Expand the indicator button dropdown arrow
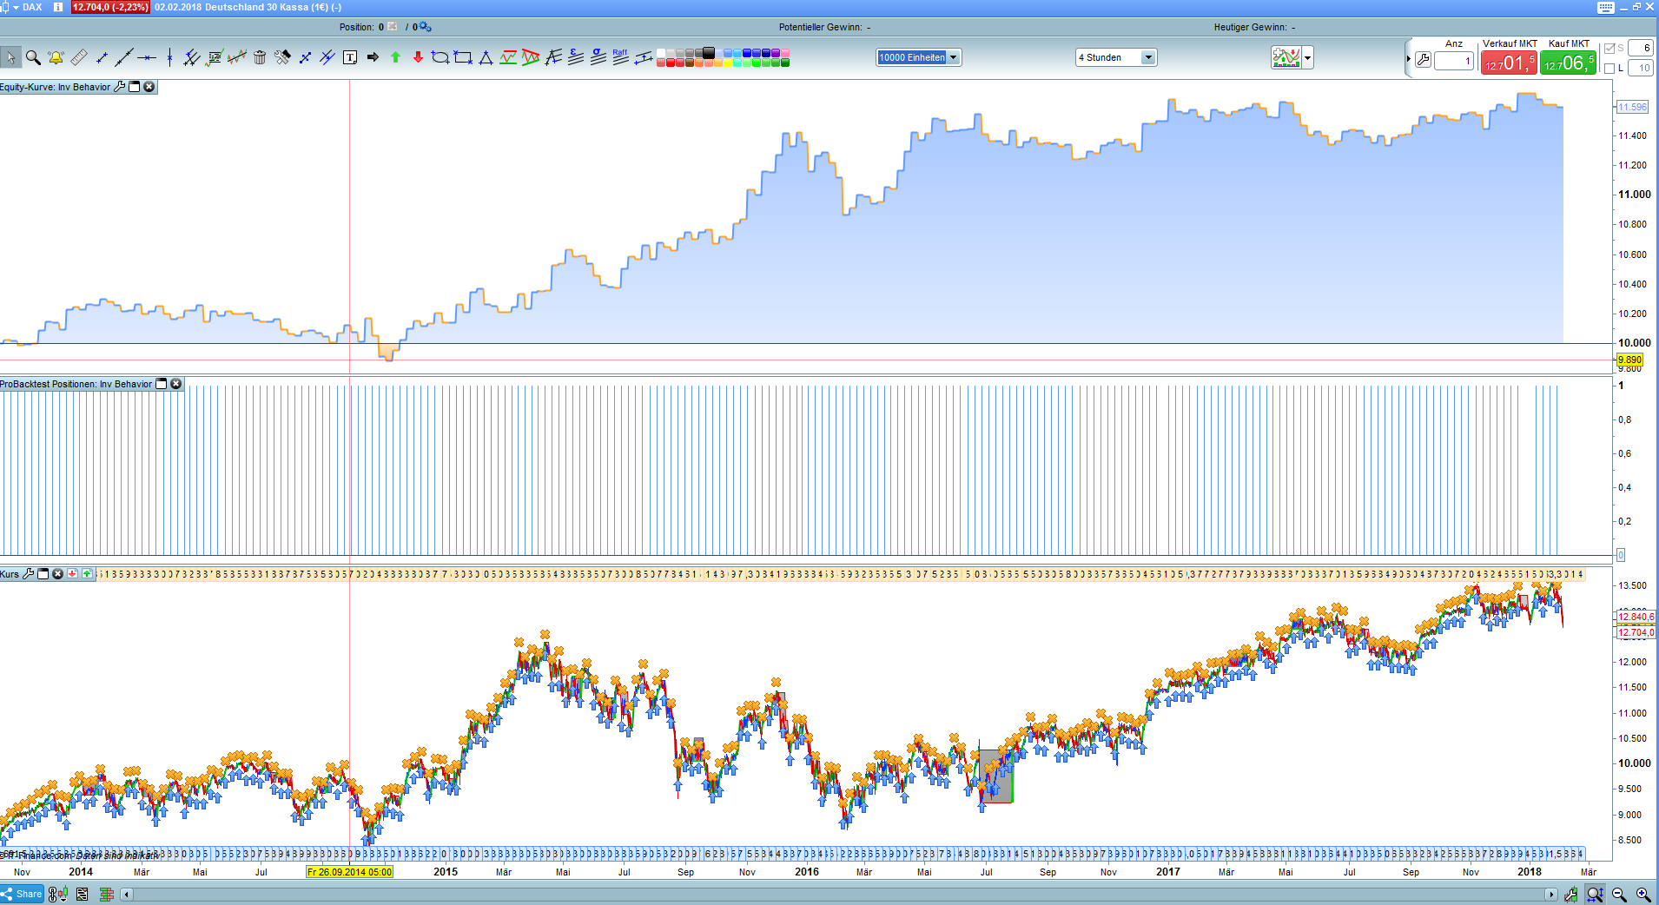The width and height of the screenshot is (1659, 905). [1308, 58]
